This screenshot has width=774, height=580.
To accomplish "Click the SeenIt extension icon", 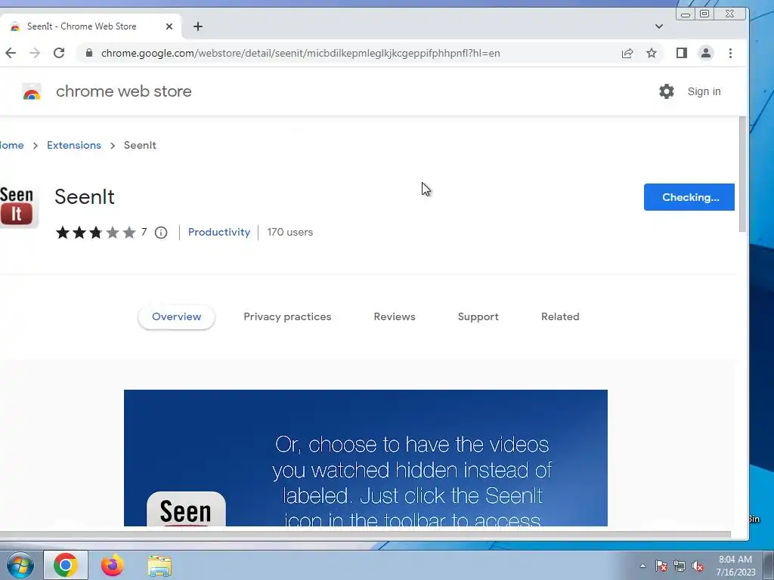I will coord(18,205).
